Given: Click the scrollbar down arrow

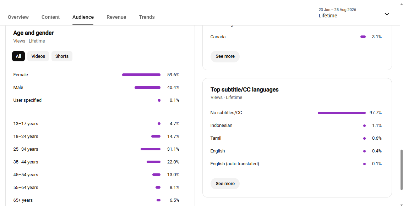Looking at the screenshot, I should click(401, 205).
